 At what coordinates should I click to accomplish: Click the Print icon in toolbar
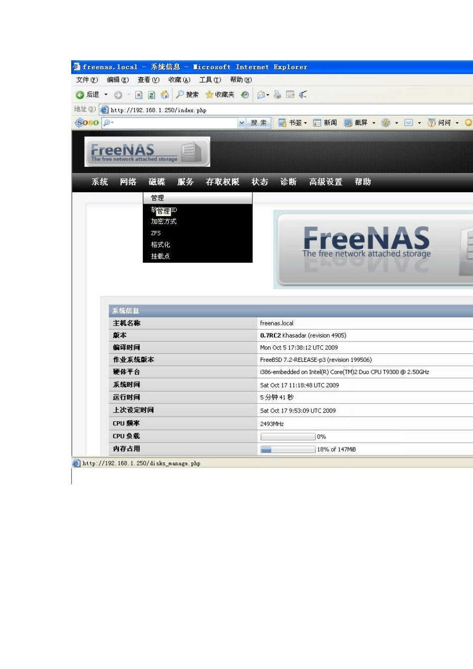pos(278,95)
